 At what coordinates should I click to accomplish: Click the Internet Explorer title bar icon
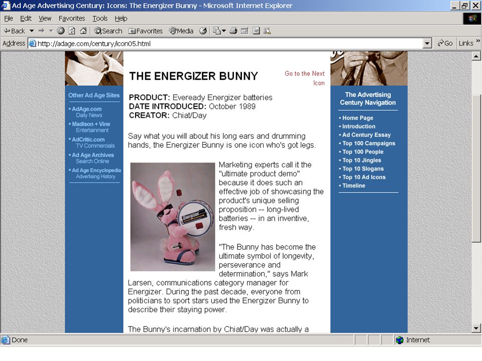(x=6, y=6)
